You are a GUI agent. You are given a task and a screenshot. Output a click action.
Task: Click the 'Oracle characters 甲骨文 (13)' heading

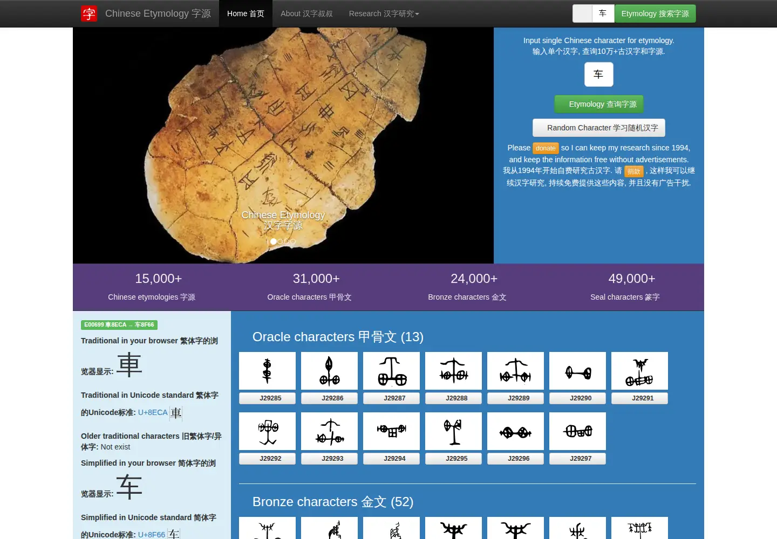338,337
